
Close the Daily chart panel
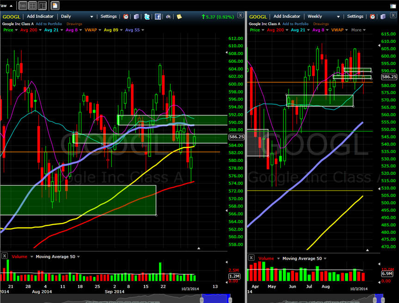pyautogui.click(x=240, y=15)
